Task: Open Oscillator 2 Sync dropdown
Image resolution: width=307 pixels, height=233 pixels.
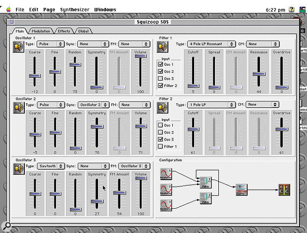Action: click(94, 105)
